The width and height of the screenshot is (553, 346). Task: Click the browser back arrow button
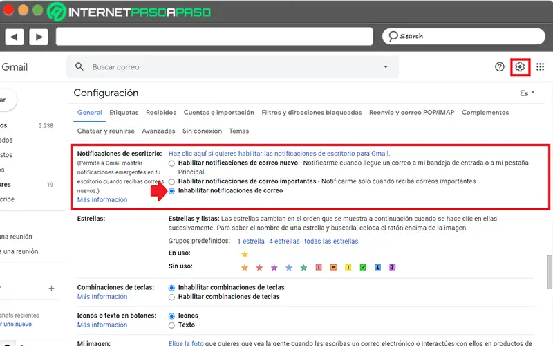pyautogui.click(x=14, y=37)
